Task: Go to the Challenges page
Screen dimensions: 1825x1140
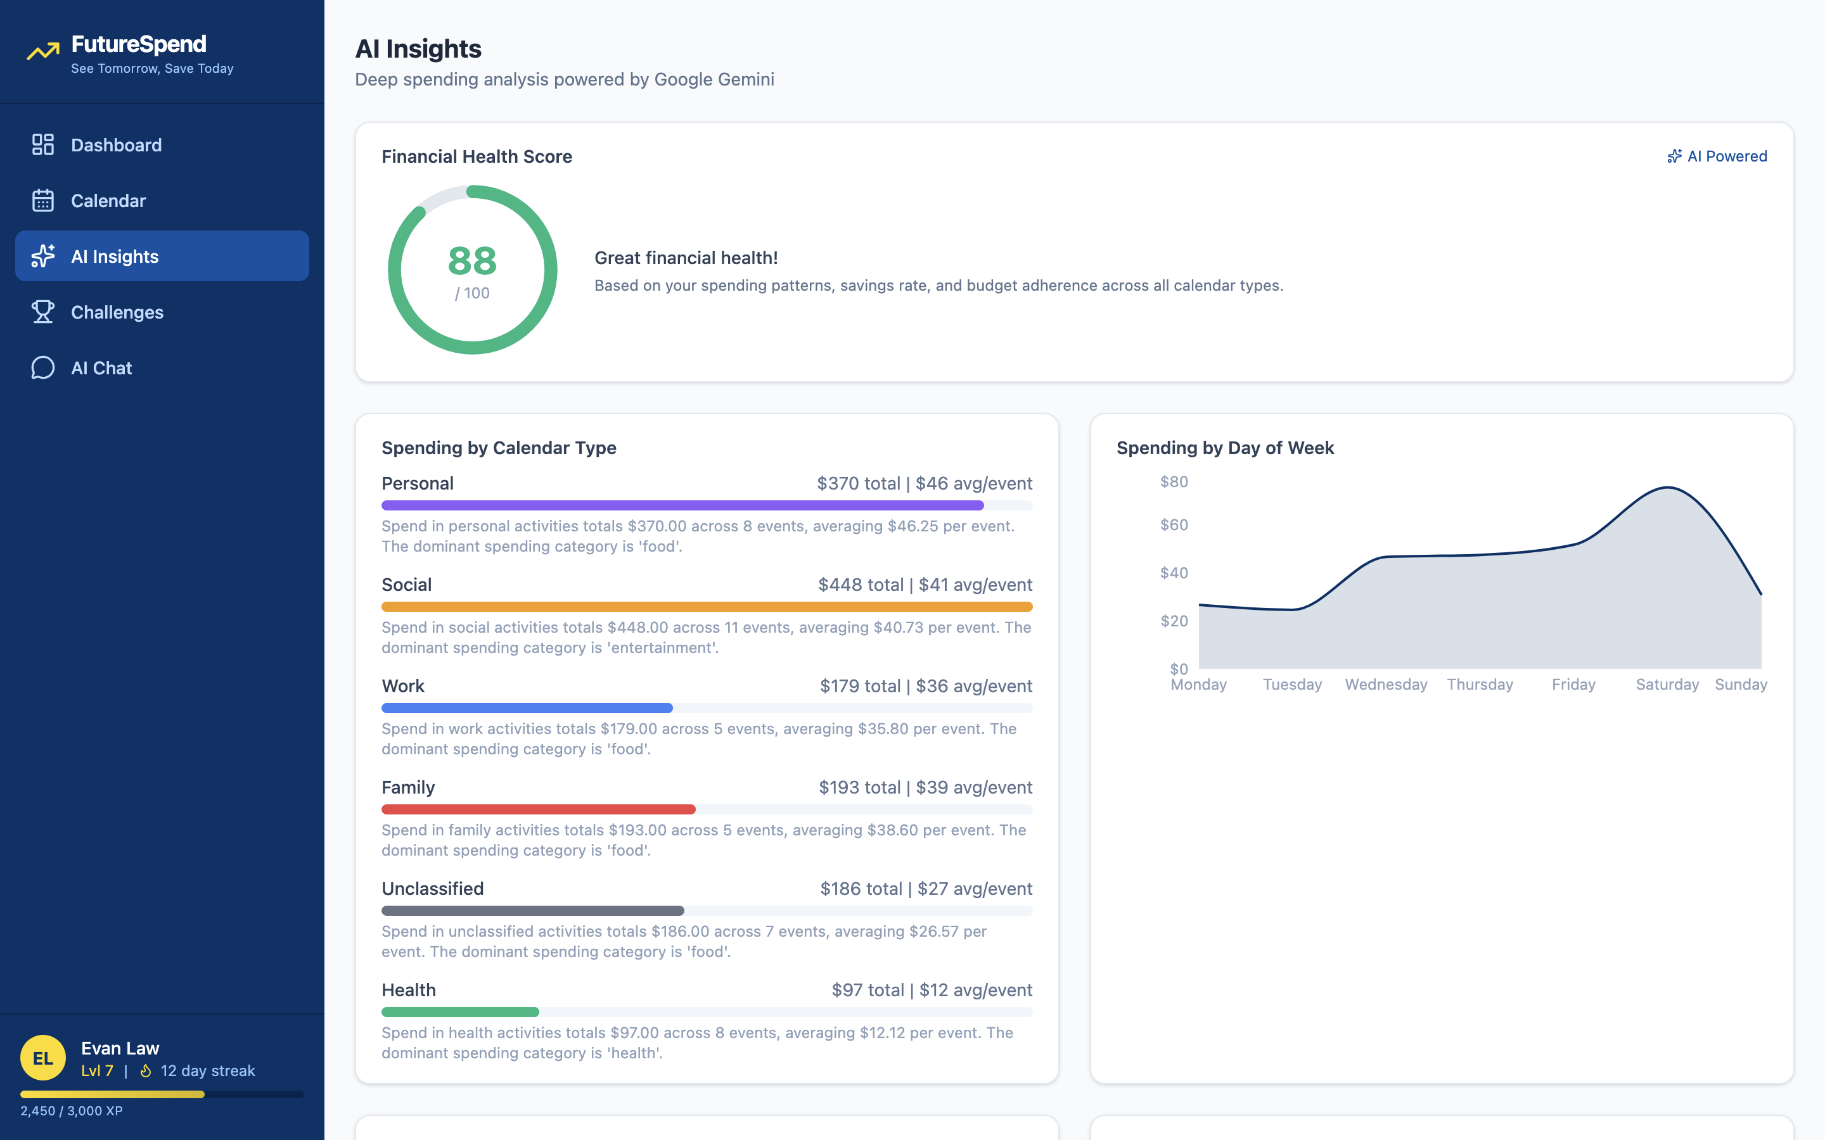Action: click(117, 312)
